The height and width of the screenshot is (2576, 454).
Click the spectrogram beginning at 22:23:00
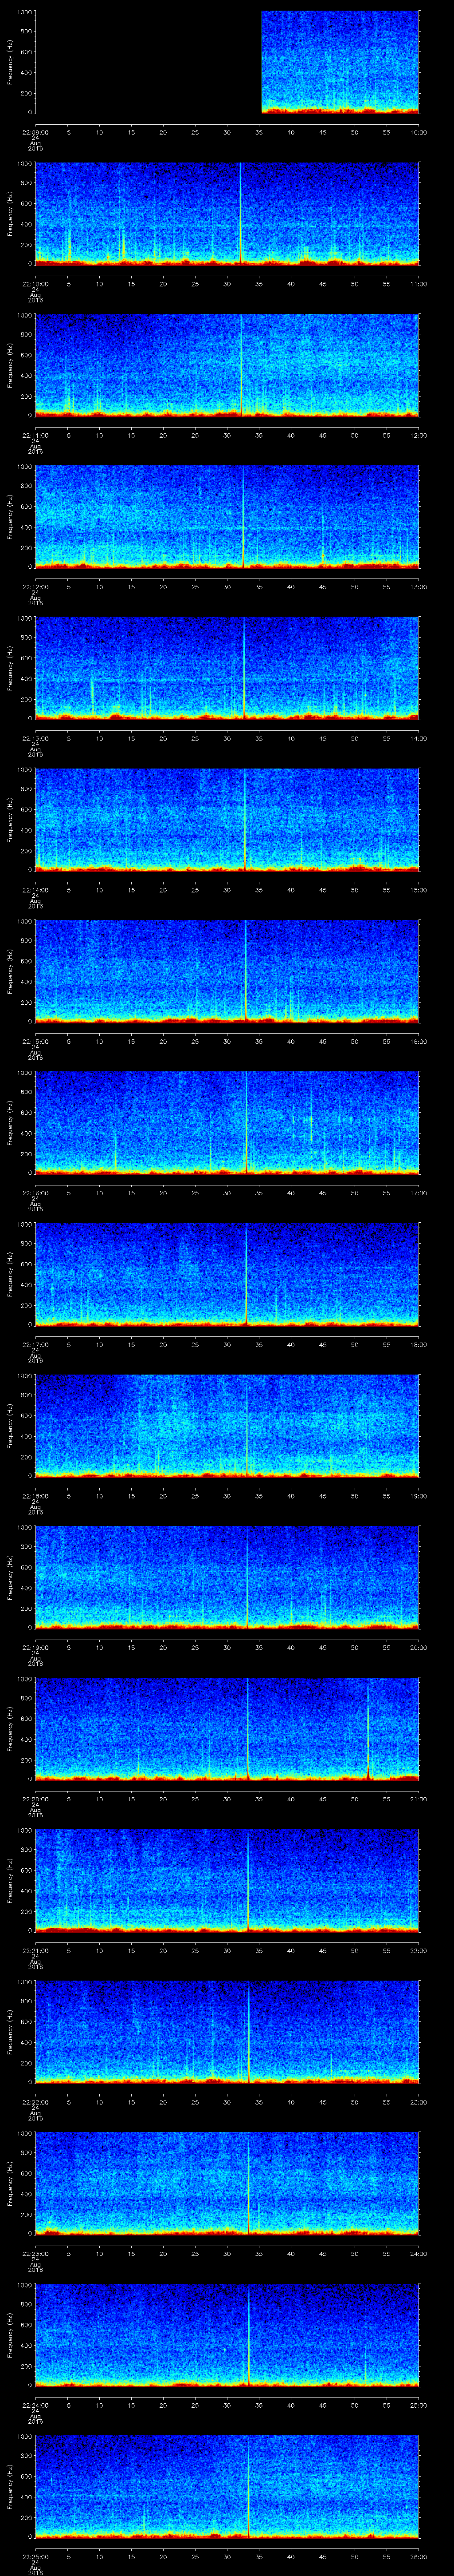click(x=227, y=2183)
